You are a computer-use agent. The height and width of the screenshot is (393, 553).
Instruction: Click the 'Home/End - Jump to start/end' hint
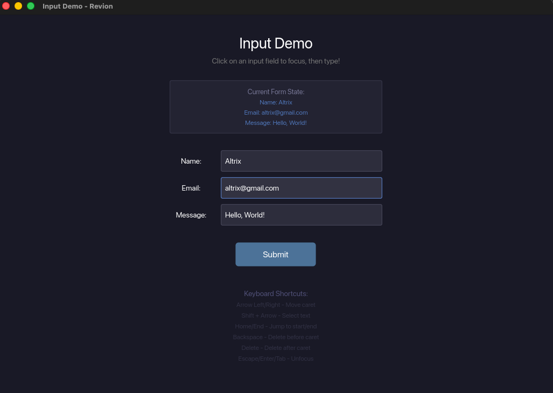click(276, 326)
